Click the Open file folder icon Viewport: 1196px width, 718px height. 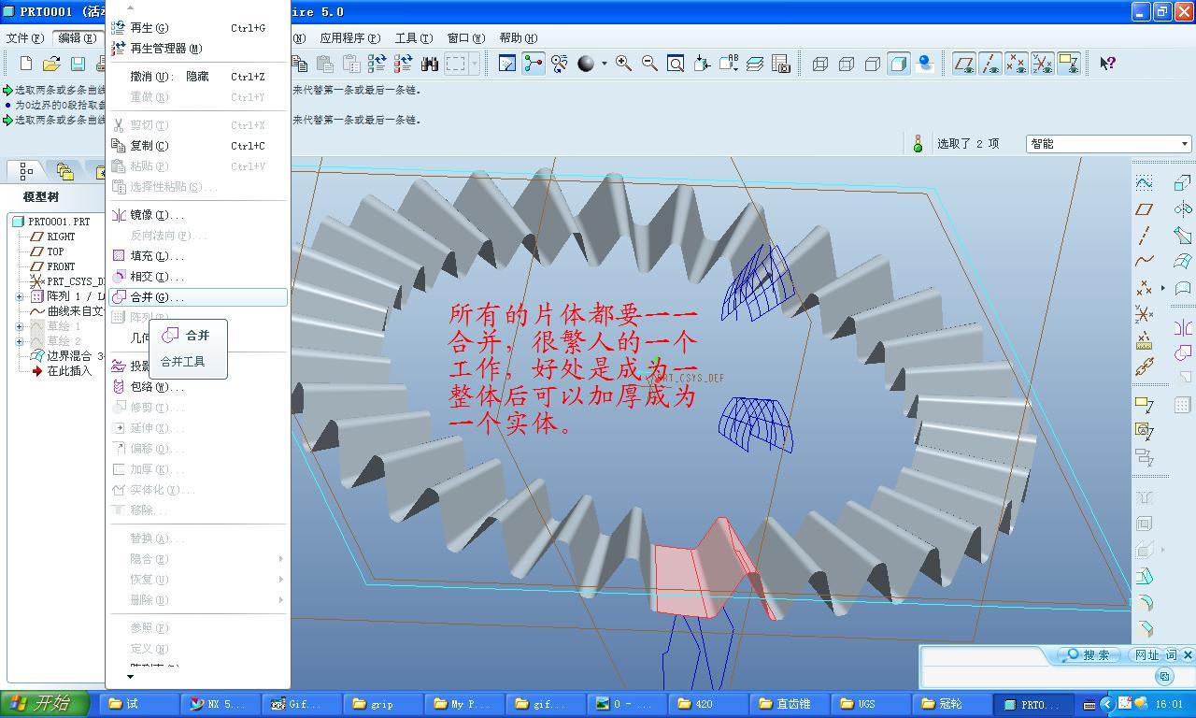point(51,64)
